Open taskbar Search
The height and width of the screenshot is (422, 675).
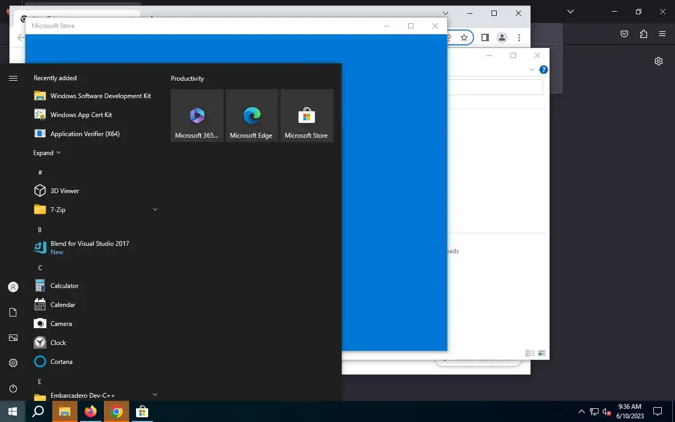click(x=38, y=411)
